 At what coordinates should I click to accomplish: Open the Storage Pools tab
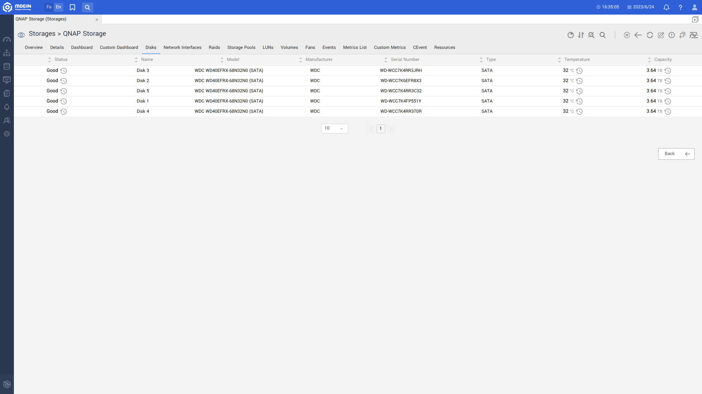point(241,48)
